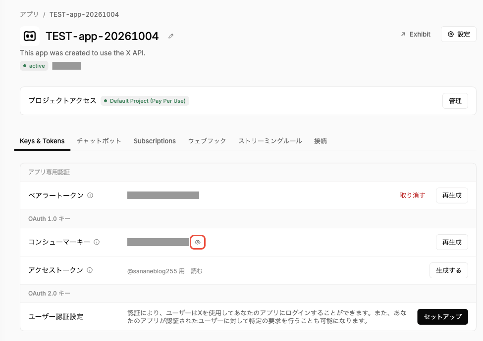Click the masked consumer key value
This screenshot has height=341, width=483.
pos(158,242)
